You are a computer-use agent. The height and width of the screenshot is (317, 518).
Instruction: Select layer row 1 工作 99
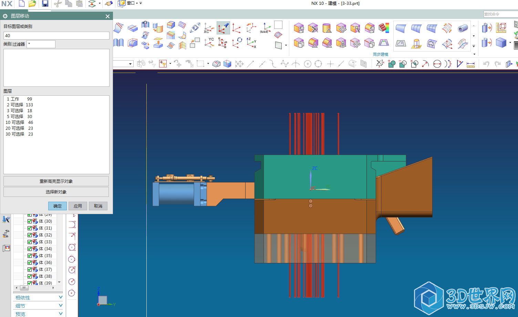click(56, 99)
